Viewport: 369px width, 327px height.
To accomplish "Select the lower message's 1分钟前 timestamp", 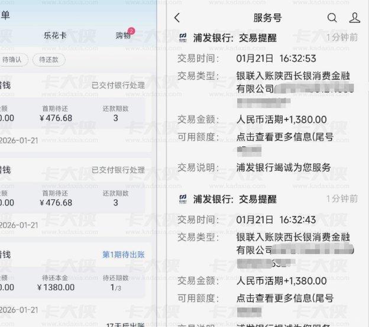I will pos(342,199).
